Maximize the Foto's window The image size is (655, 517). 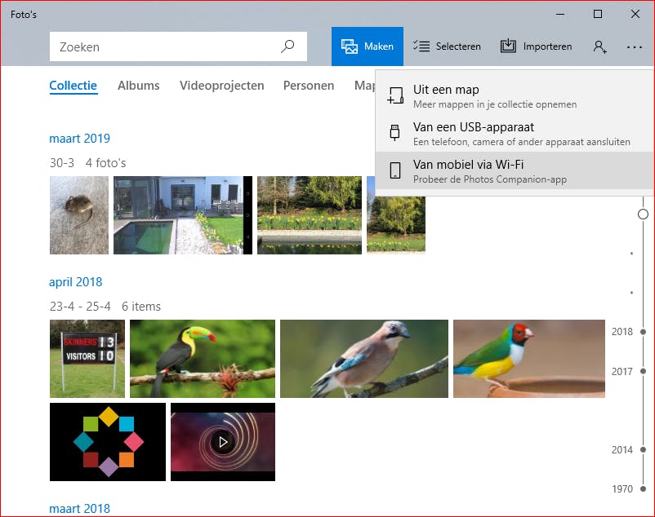[598, 14]
